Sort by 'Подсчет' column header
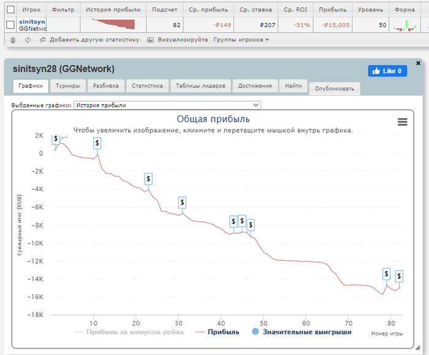Screen dimensions: 429x355 [x=165, y=10]
